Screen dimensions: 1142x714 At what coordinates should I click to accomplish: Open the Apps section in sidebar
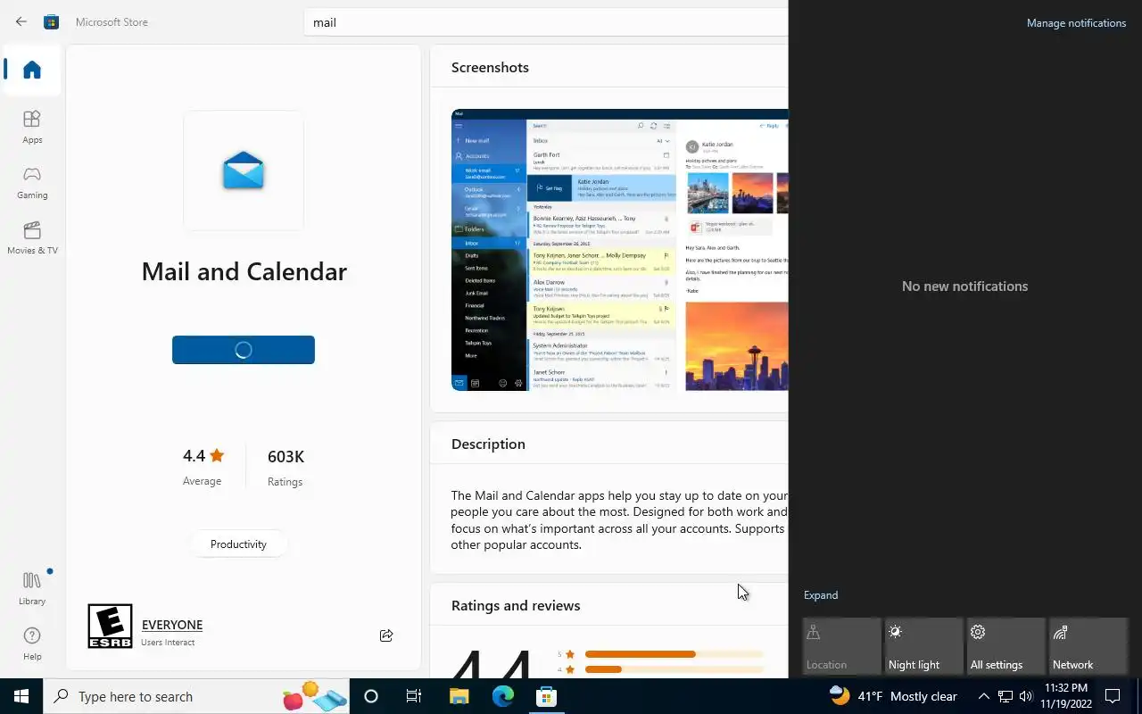point(32,127)
